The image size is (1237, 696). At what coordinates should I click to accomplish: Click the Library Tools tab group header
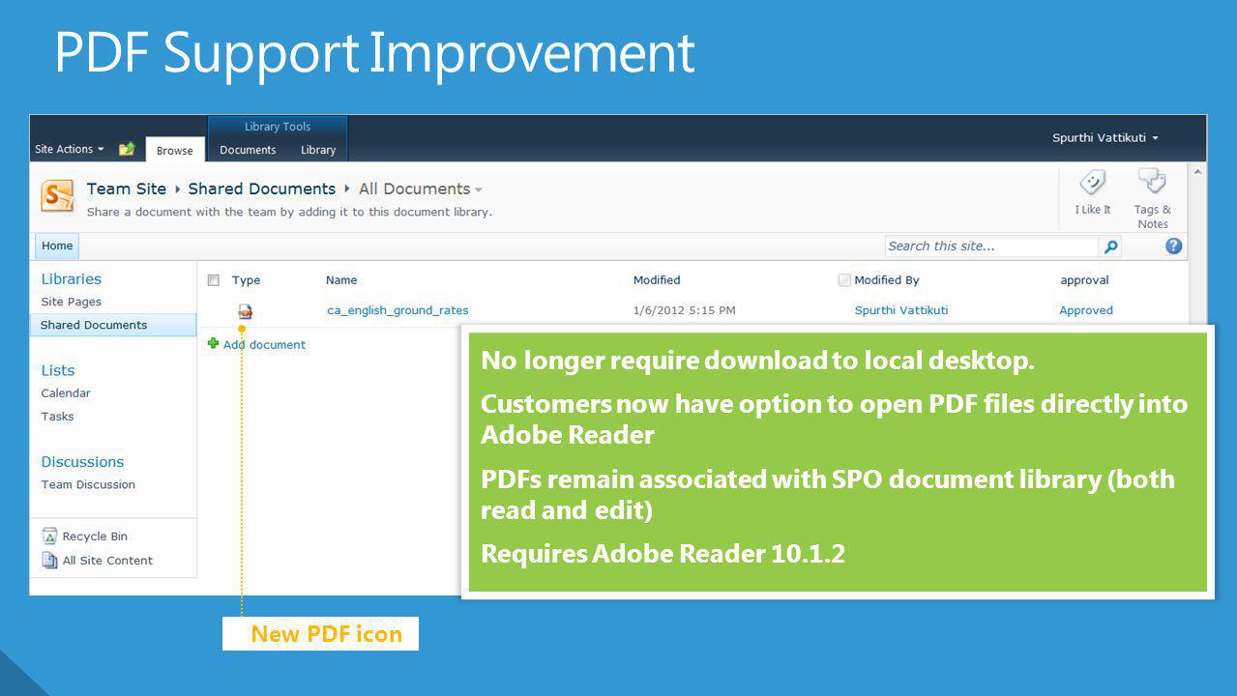pos(278,127)
